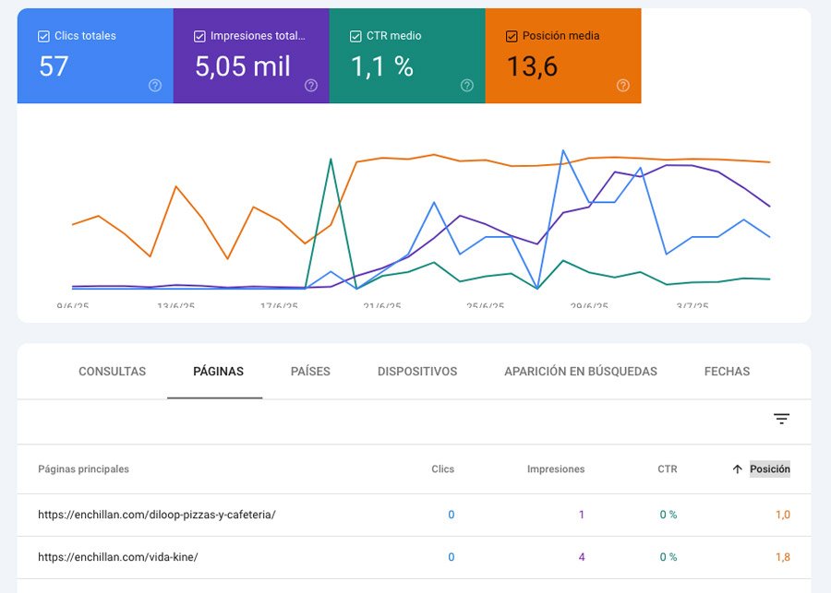Sort table by Impresiones column header

pyautogui.click(x=555, y=469)
